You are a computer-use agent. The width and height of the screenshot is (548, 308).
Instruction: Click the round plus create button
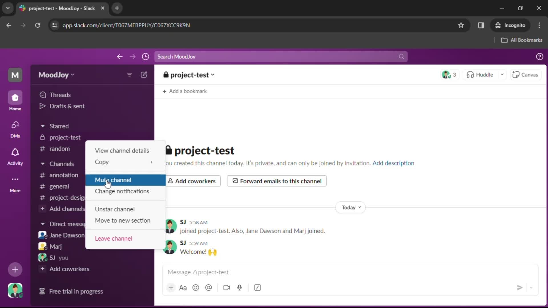15,269
